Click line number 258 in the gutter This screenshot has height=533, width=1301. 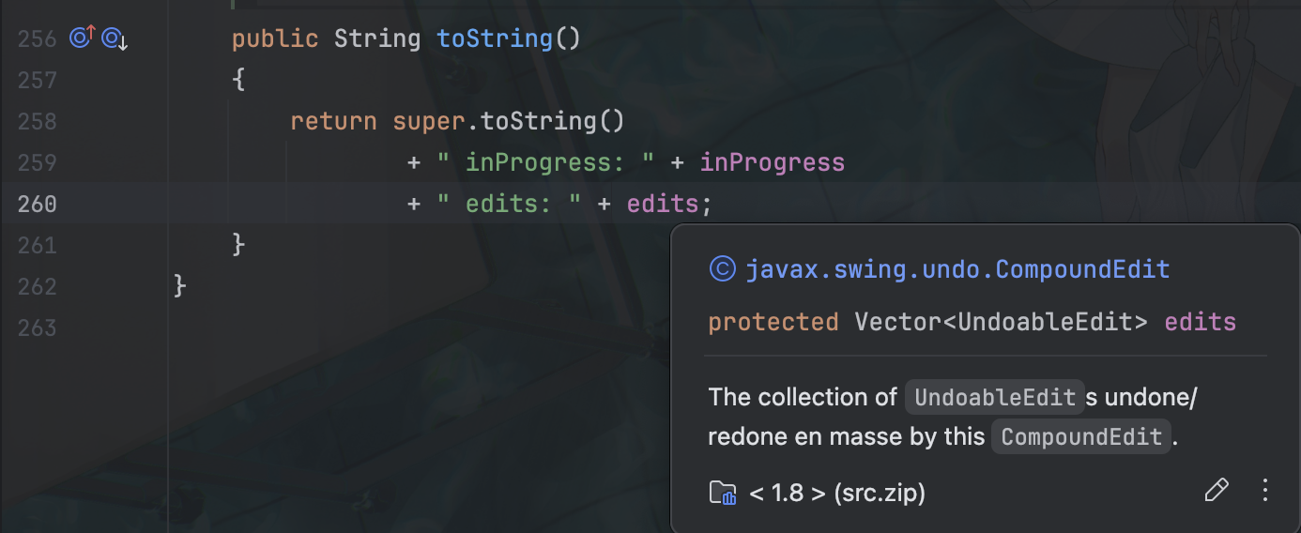coord(38,121)
